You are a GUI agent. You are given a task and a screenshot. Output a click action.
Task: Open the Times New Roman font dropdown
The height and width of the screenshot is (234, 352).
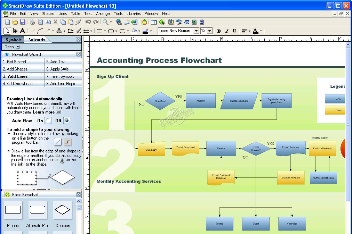pos(196,31)
